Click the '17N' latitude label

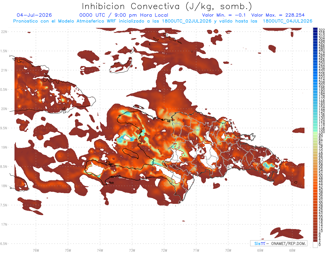[5, 224]
